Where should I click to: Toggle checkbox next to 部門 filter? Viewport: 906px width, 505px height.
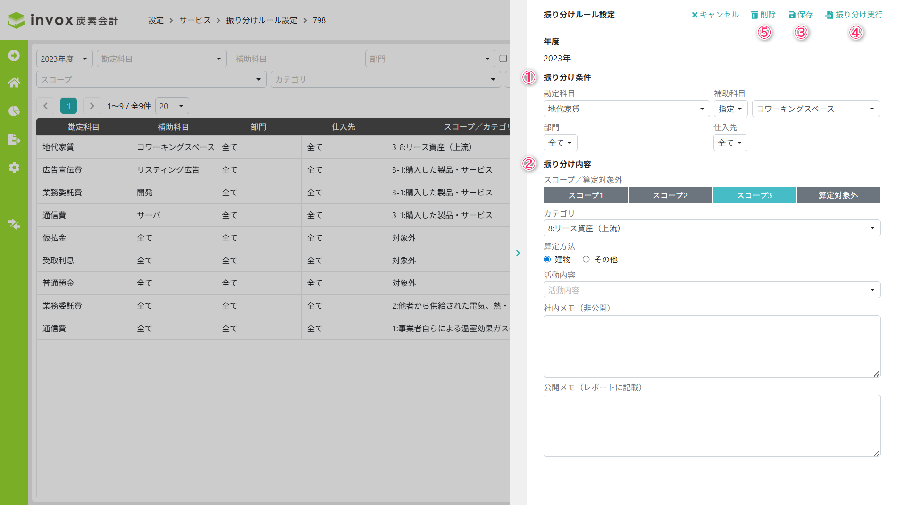[503, 59]
